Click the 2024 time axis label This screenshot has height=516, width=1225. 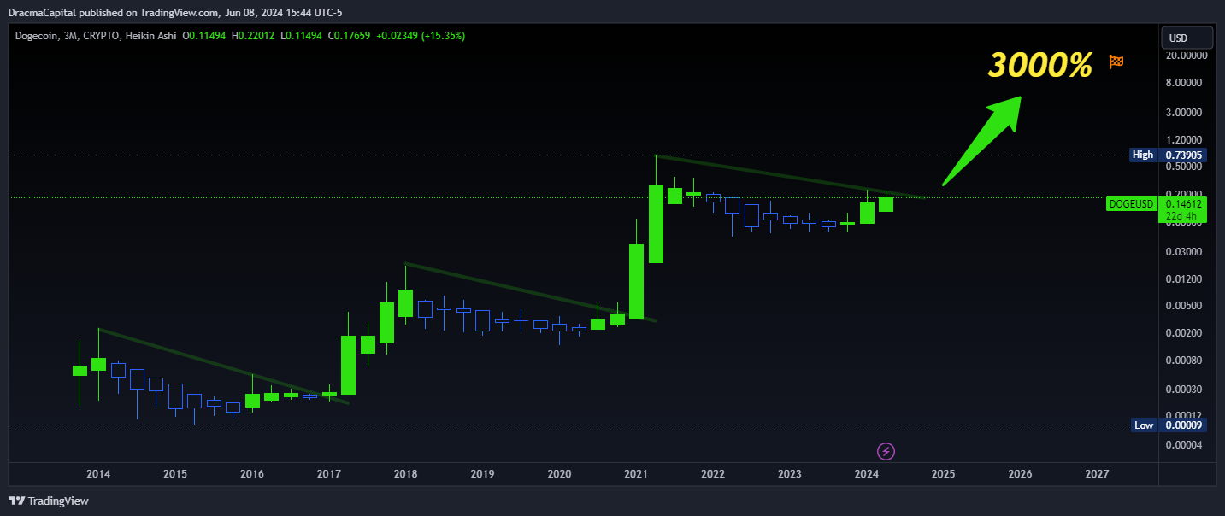tap(867, 473)
